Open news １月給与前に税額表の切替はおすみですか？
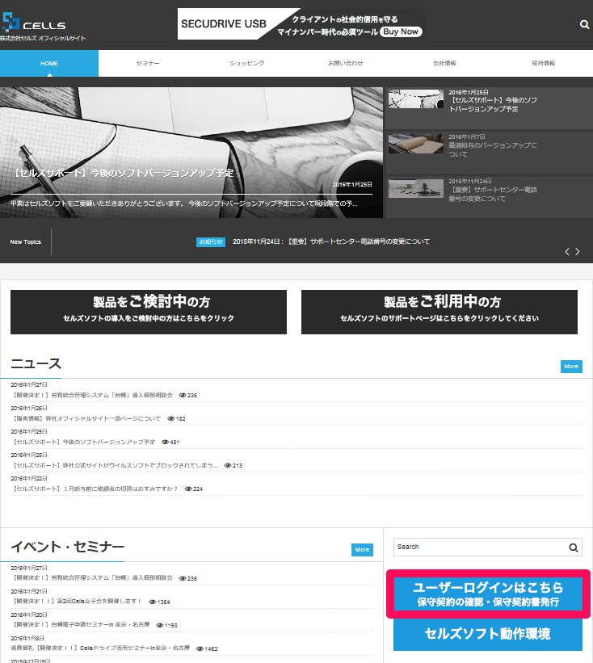Viewport: 593px width, 663px height. click(95, 489)
